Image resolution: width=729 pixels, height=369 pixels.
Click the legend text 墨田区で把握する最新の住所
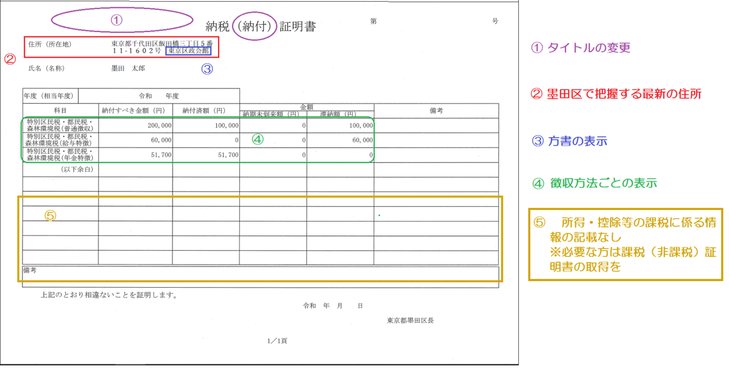pyautogui.click(x=623, y=93)
